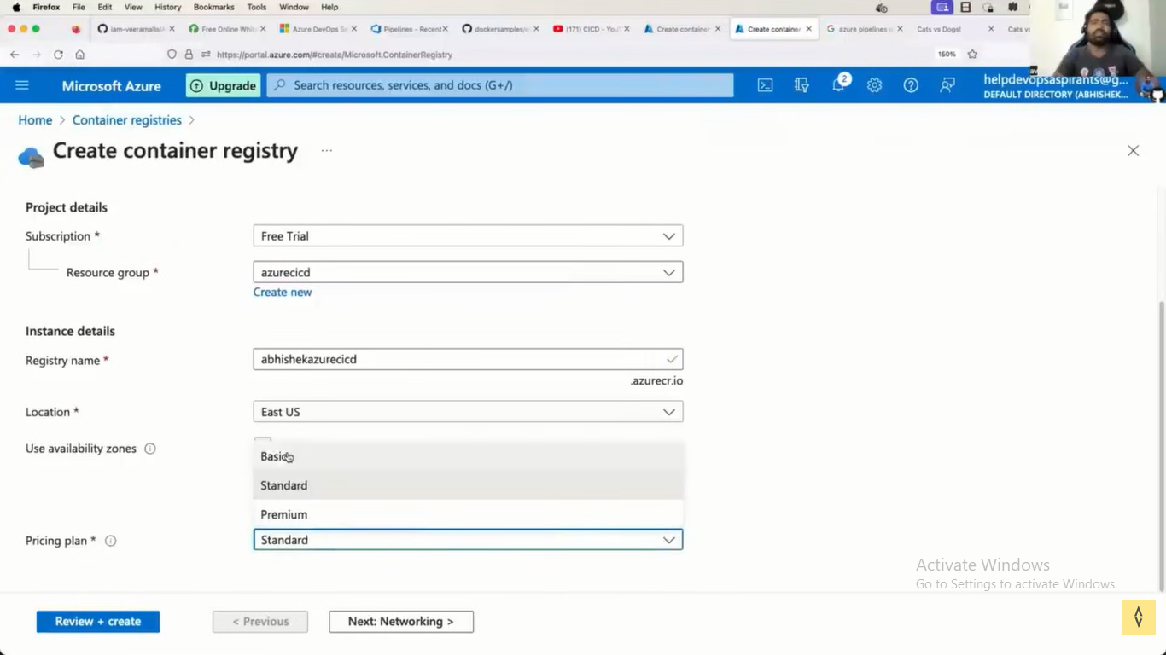
Task: Select Basic pricing plan option
Action: [x=275, y=457]
